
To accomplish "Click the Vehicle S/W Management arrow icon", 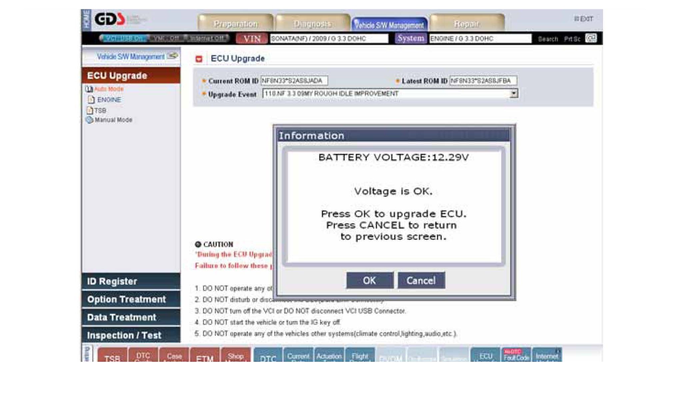I will click(x=173, y=56).
